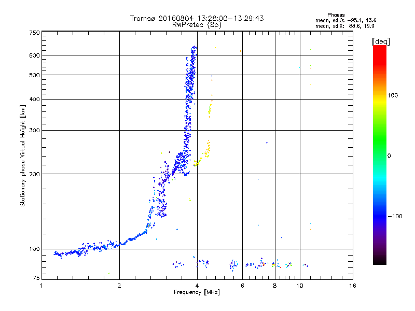Click the y-axis tick label '500'
Viewport: 415px width, 311px height.
(x=35, y=75)
